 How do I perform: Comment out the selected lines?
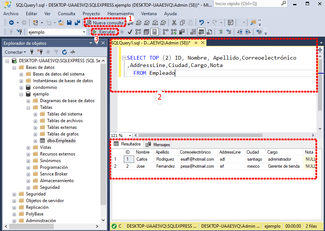tap(220, 31)
